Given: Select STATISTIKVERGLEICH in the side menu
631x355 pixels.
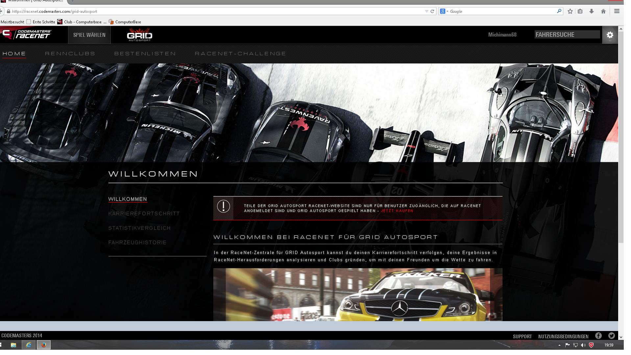Looking at the screenshot, I should [x=139, y=228].
